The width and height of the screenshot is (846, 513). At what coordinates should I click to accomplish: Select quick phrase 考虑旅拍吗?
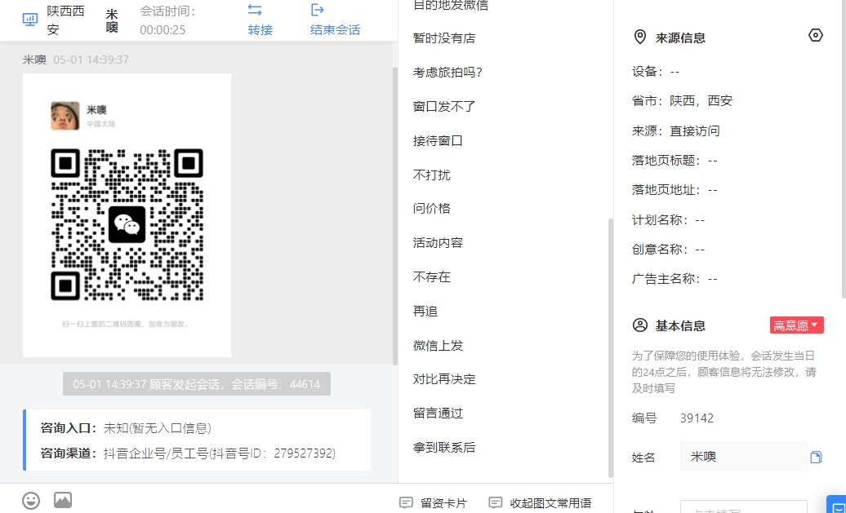(447, 73)
